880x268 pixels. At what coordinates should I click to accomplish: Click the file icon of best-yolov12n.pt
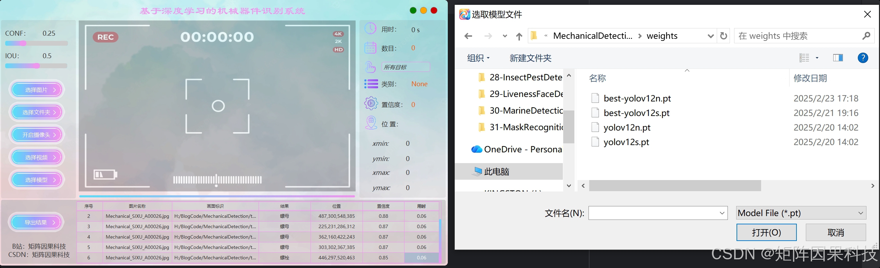click(x=595, y=98)
